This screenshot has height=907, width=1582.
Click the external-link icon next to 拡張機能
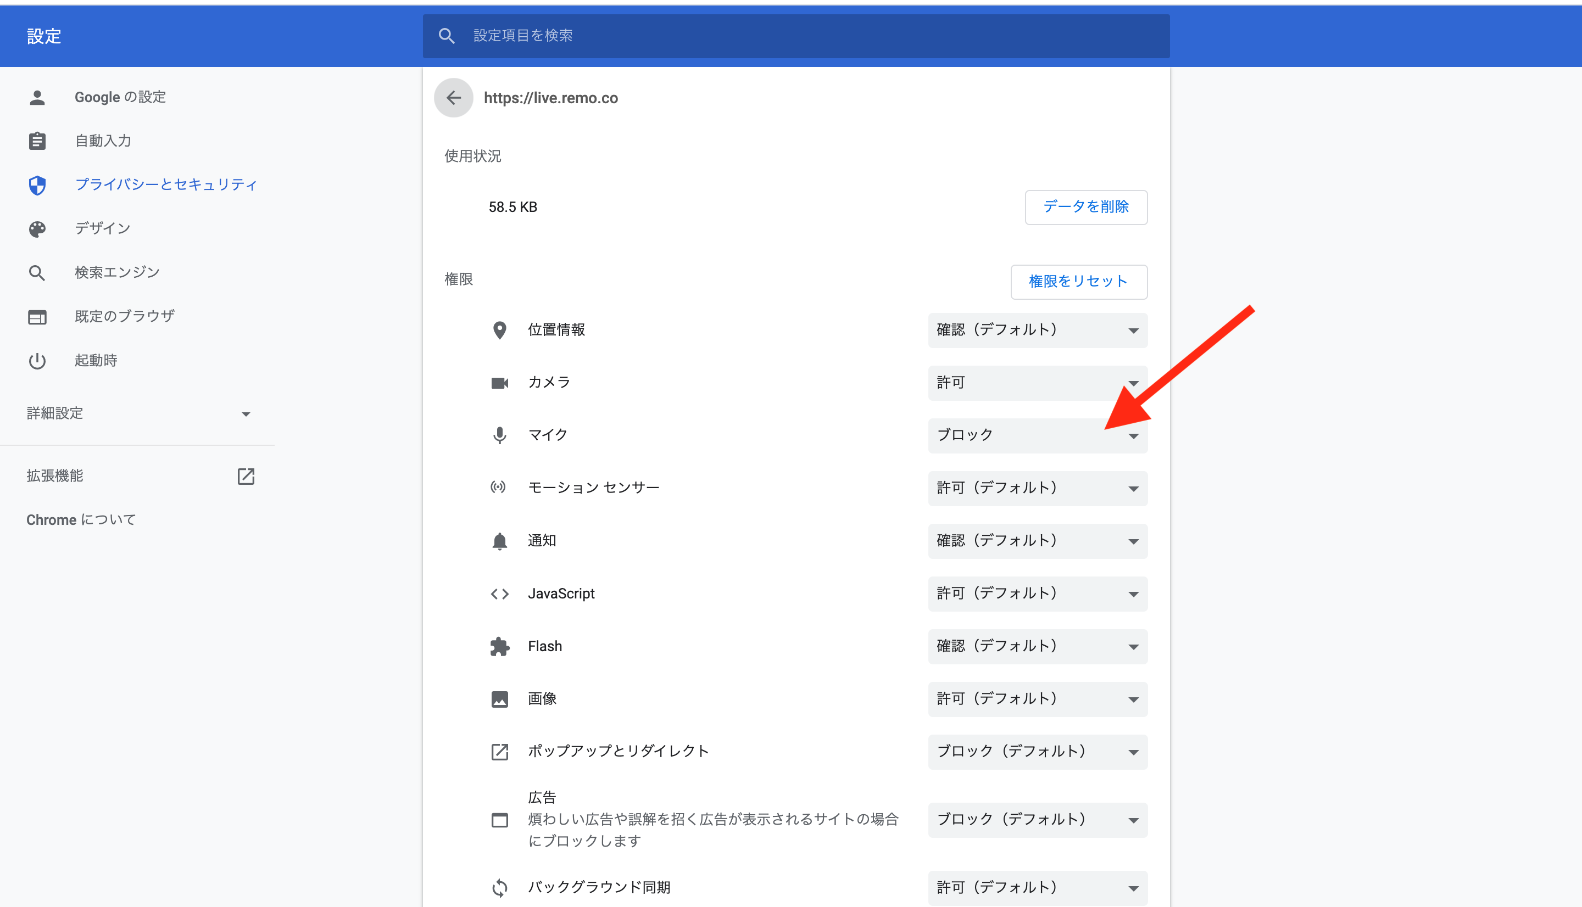coord(246,476)
